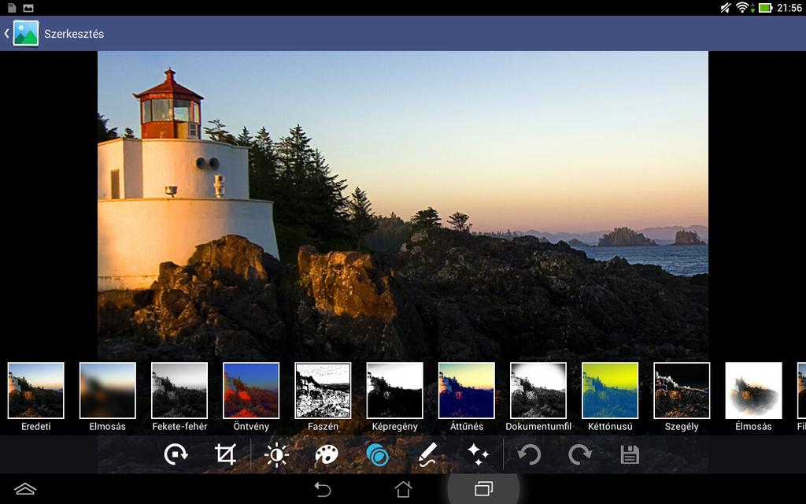Apply the Szegély edge filter thumbnail
Image resolution: width=806 pixels, height=504 pixels.
682,391
